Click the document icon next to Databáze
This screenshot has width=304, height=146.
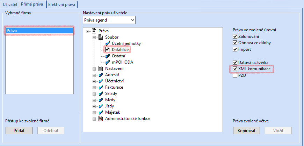pyautogui.click(x=108, y=50)
